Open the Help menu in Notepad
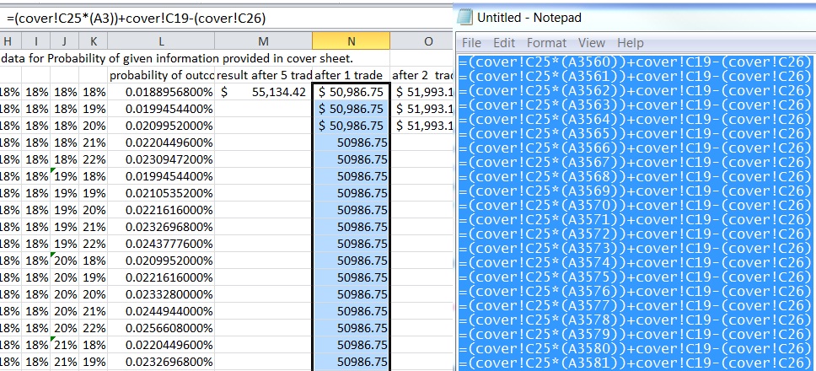The width and height of the screenshot is (816, 371). click(x=631, y=43)
